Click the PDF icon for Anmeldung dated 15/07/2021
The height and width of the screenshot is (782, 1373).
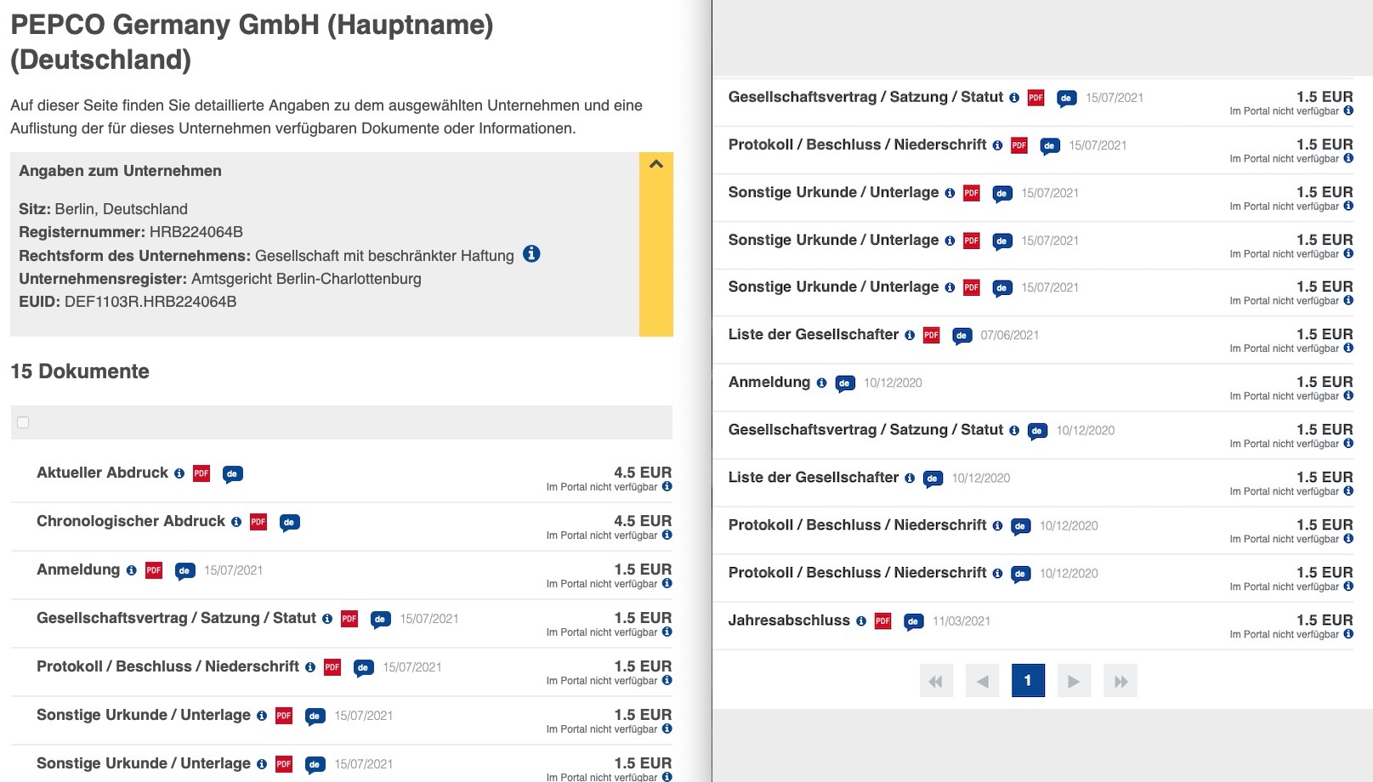pos(154,570)
